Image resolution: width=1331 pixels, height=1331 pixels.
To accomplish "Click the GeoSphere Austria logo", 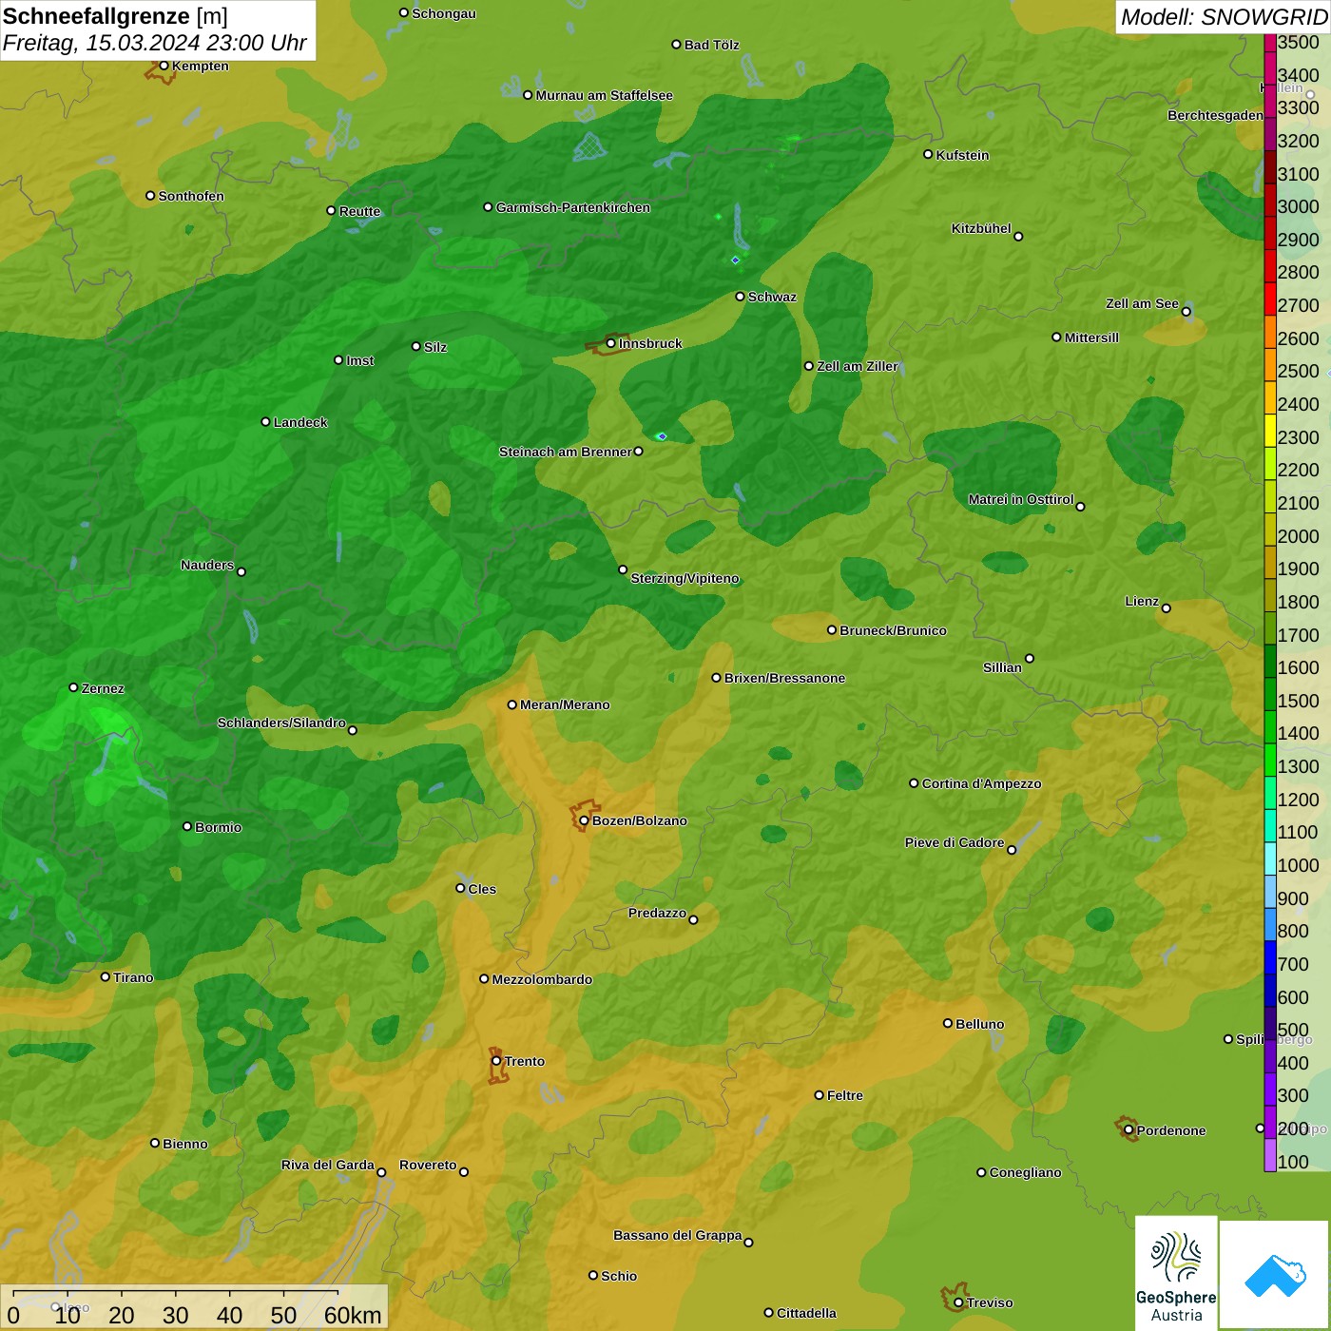I will point(1176,1273).
